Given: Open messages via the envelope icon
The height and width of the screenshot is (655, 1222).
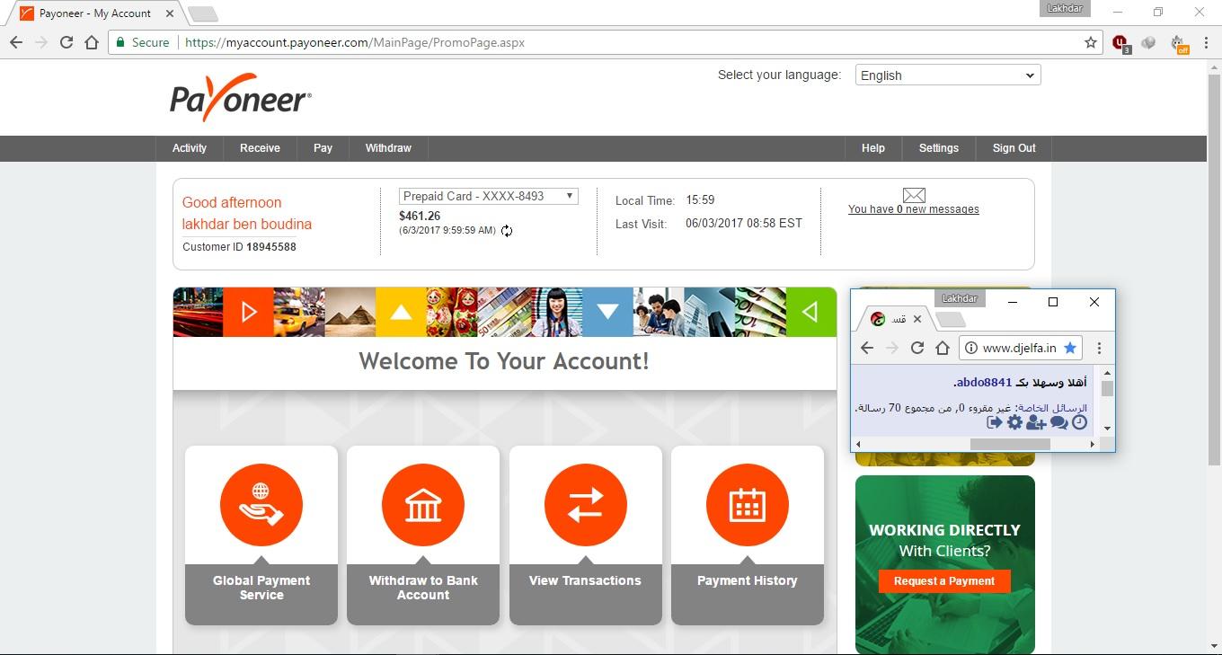Looking at the screenshot, I should click(914, 195).
